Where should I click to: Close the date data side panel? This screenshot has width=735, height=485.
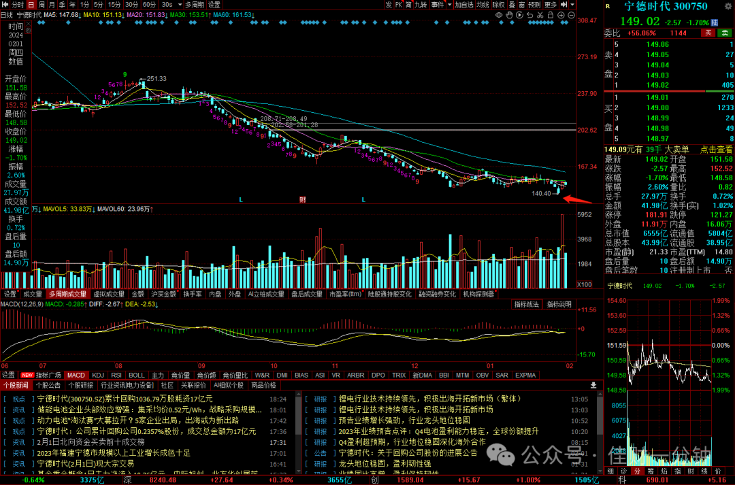tap(28, 23)
